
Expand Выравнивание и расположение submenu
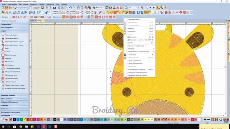139,52
